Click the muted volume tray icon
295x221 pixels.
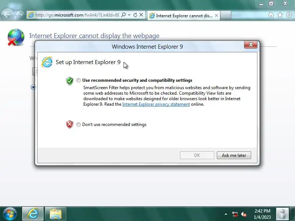coord(244,214)
